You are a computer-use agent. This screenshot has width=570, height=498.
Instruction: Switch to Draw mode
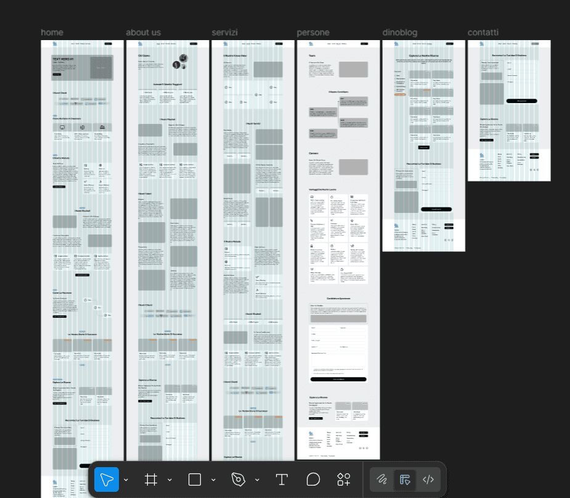tap(381, 479)
